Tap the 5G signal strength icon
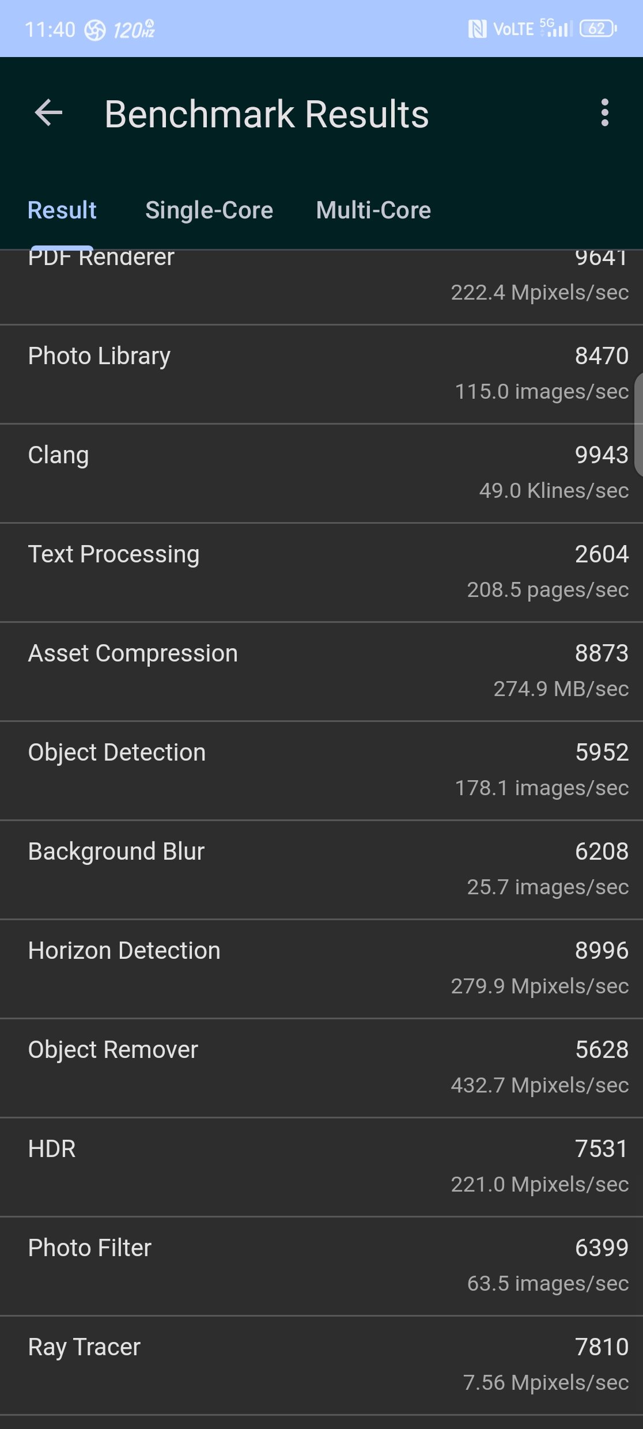 click(556, 28)
